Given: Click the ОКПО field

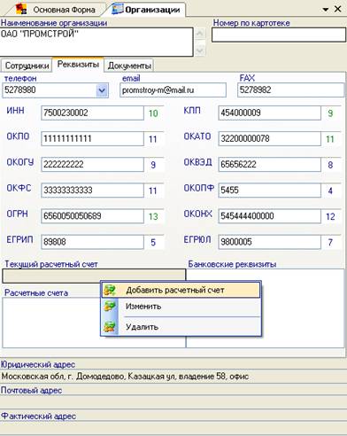Looking at the screenshot, I should point(92,138).
